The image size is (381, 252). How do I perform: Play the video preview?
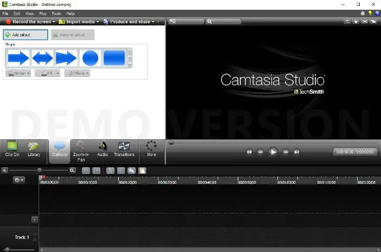point(273,152)
